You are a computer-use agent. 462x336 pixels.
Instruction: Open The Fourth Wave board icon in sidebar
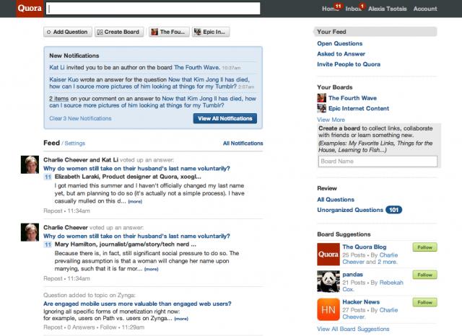click(x=322, y=98)
